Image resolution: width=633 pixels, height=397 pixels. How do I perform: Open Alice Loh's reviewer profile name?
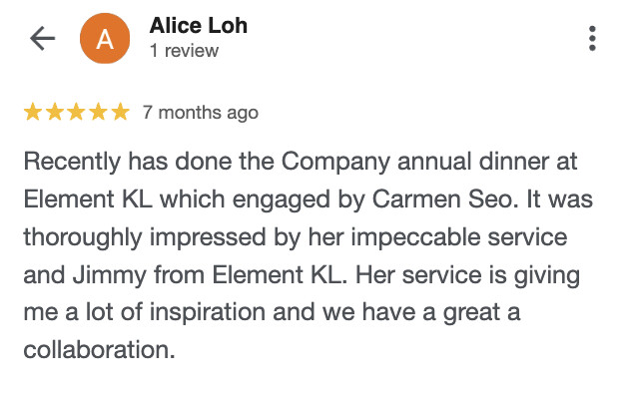coord(199,26)
